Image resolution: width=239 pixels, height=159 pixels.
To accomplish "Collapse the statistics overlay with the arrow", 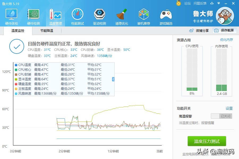I will pos(113,79).
